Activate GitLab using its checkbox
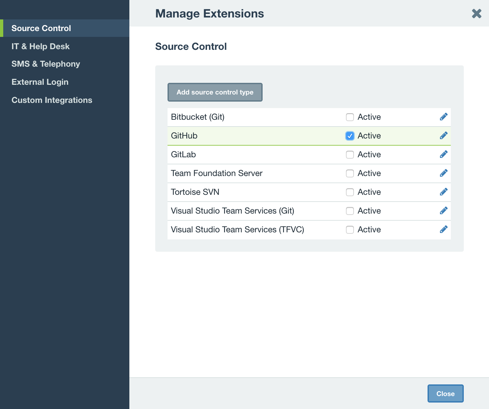 click(350, 155)
